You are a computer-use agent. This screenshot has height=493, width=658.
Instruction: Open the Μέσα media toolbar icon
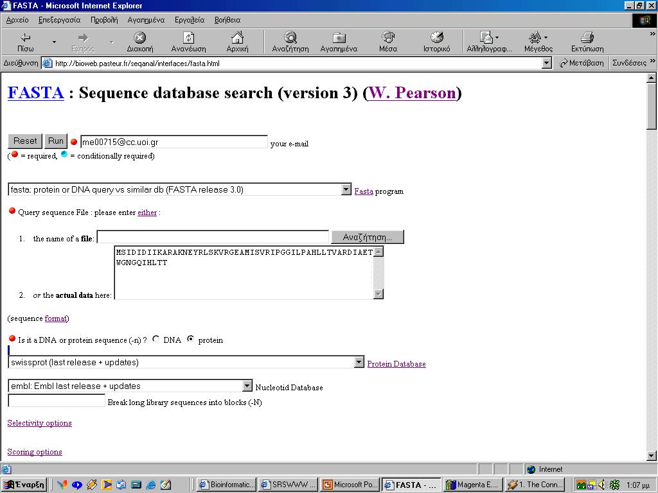[x=388, y=42]
